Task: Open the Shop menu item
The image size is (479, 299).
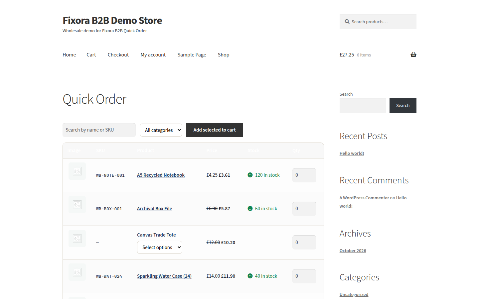Action: (224, 54)
